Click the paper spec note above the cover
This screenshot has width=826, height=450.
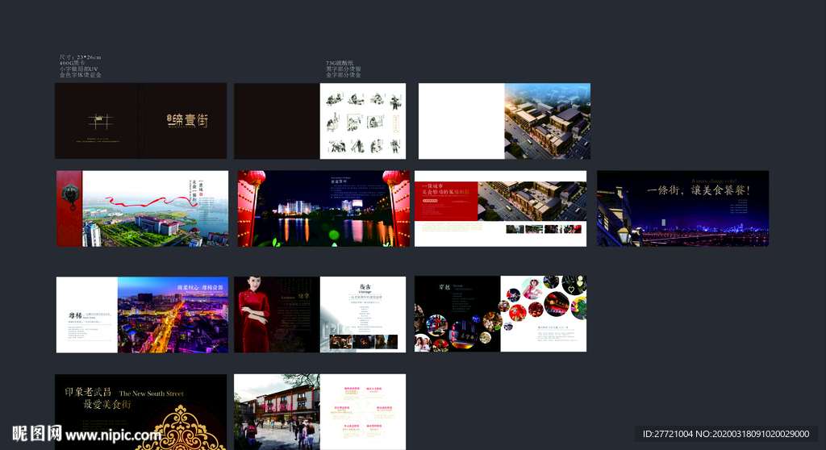80,66
